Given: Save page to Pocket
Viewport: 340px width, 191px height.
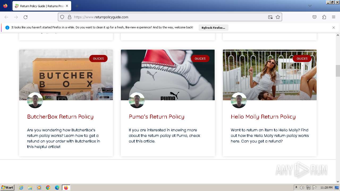Looking at the screenshot, I should [x=314, y=17].
